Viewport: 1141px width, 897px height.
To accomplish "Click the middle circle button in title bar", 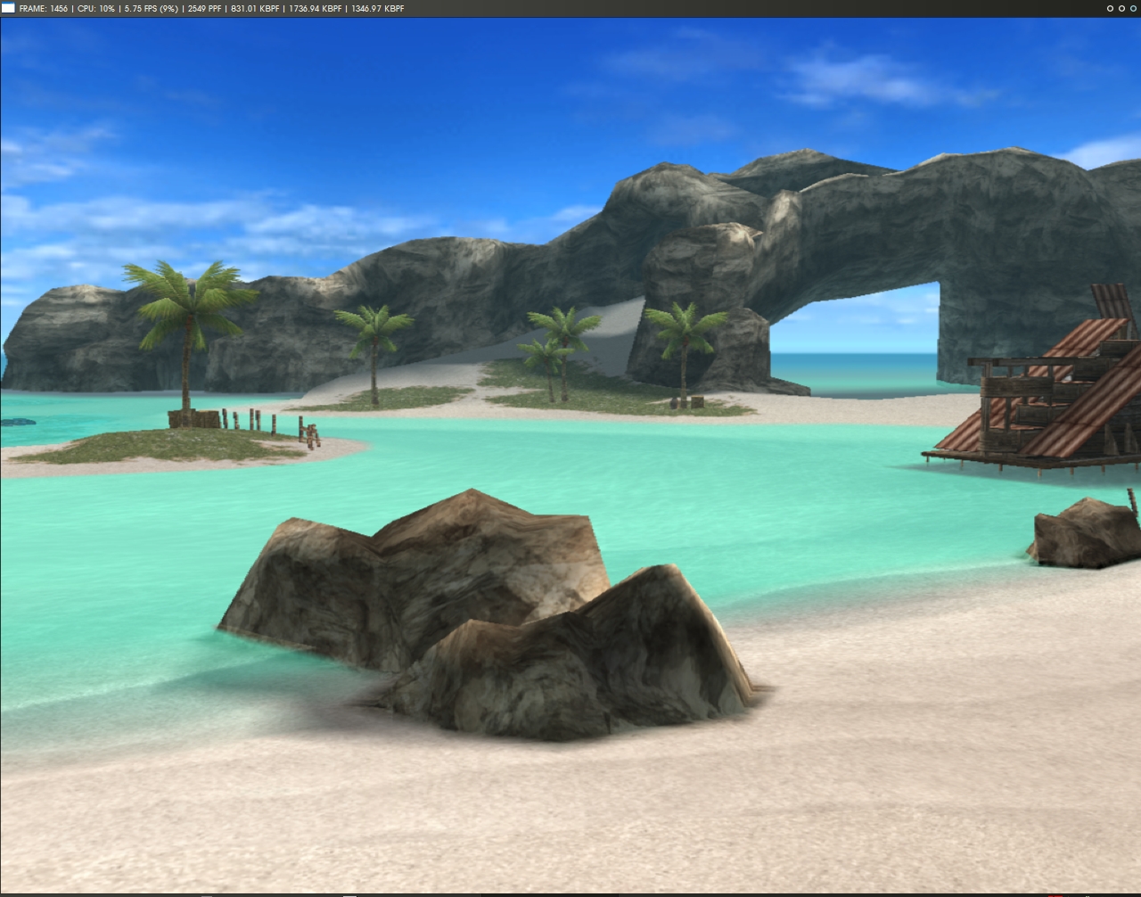I will click(1121, 8).
